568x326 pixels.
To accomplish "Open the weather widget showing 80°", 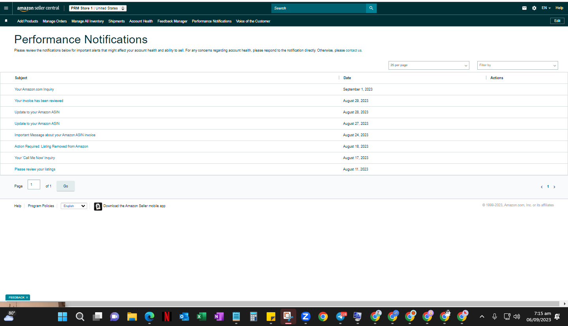I will [x=9, y=316].
